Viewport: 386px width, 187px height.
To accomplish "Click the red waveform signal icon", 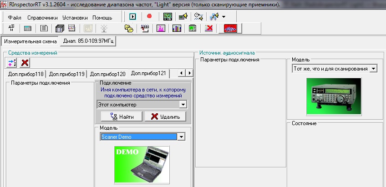I will (x=230, y=28).
